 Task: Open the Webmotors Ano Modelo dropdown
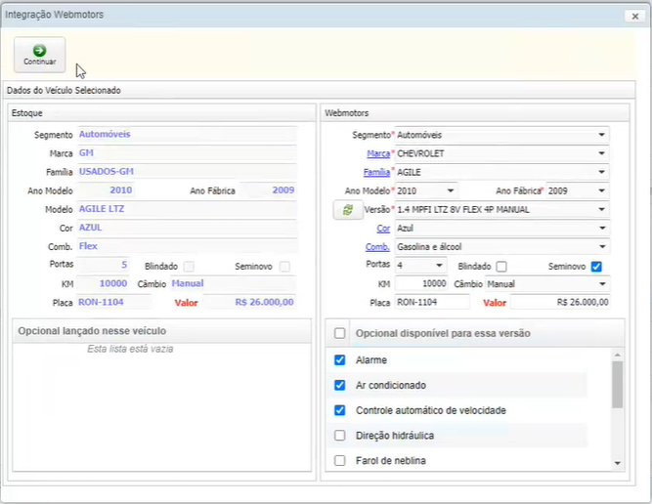[x=451, y=191]
